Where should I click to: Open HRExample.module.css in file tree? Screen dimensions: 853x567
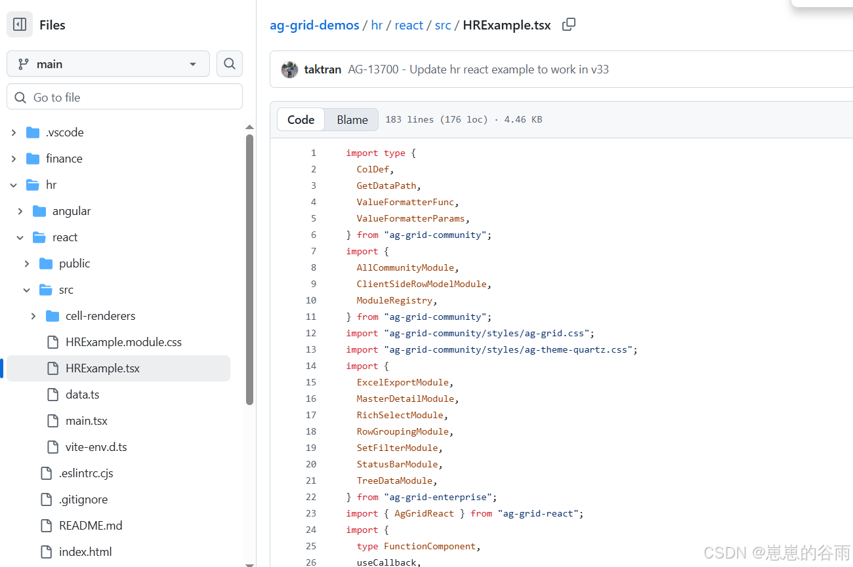coord(123,342)
